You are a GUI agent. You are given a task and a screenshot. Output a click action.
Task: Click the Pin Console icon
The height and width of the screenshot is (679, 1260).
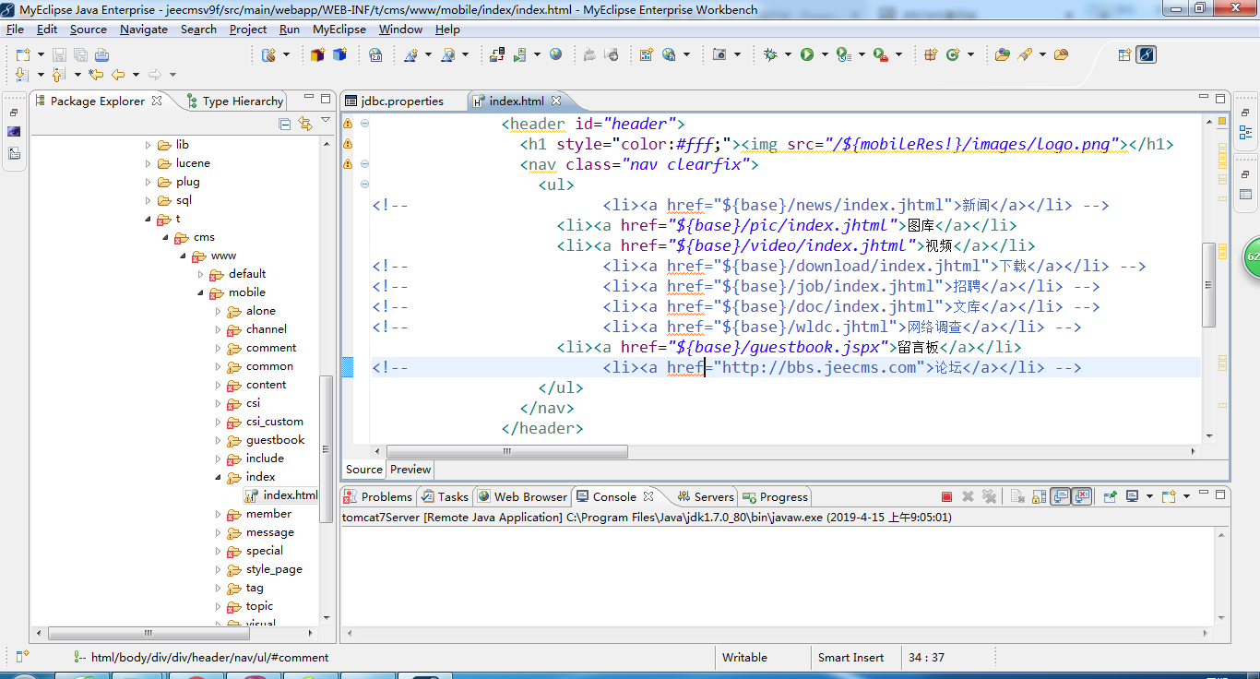[x=1110, y=496]
